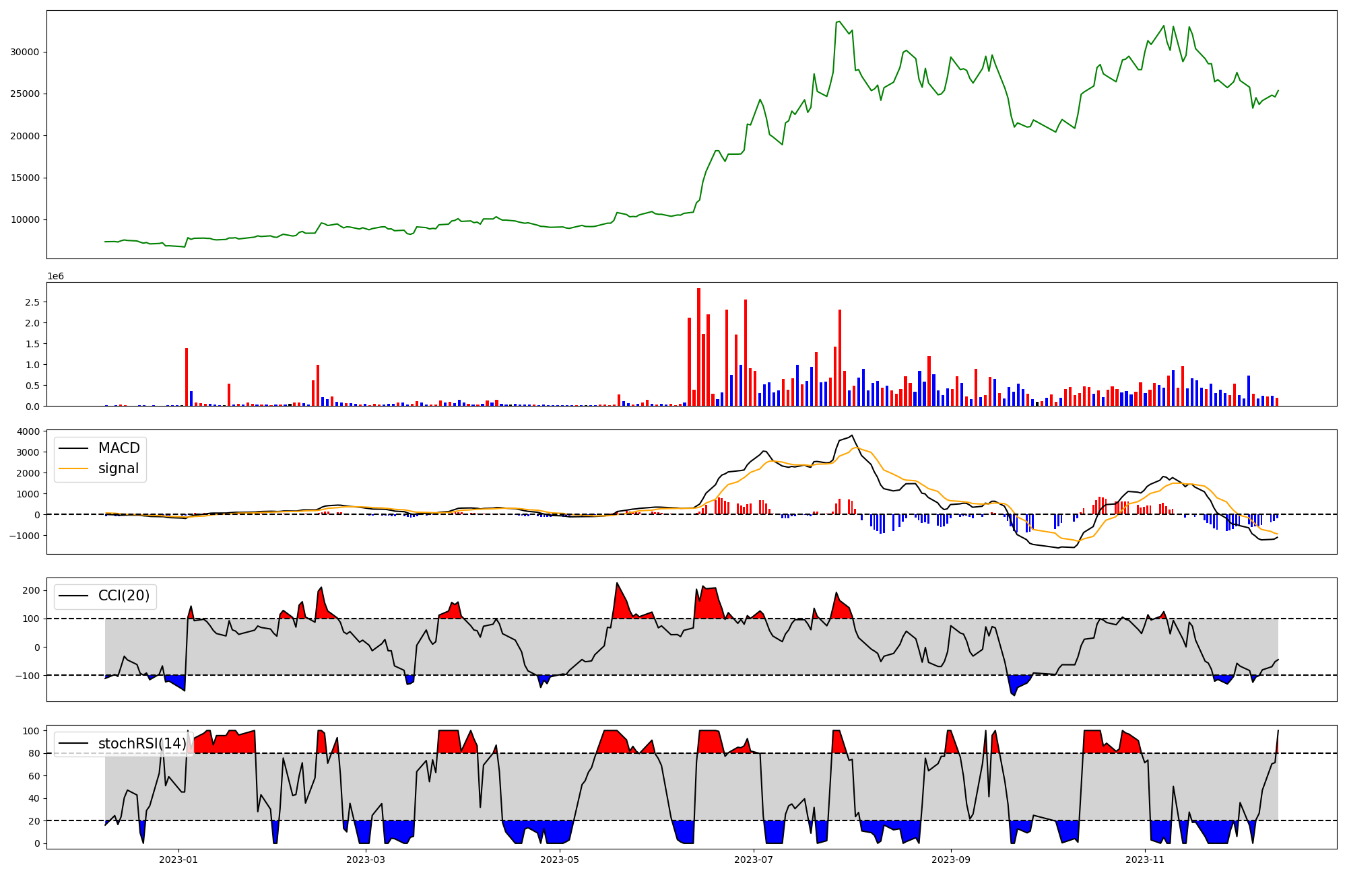Click the 2023-05 date tick label
The image size is (1347, 875).
[560, 860]
